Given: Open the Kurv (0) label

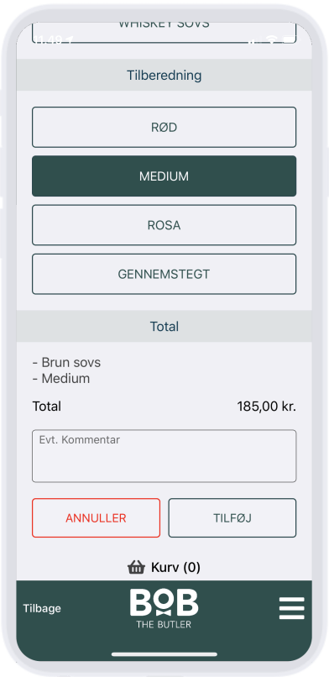Looking at the screenshot, I should click(x=175, y=567).
